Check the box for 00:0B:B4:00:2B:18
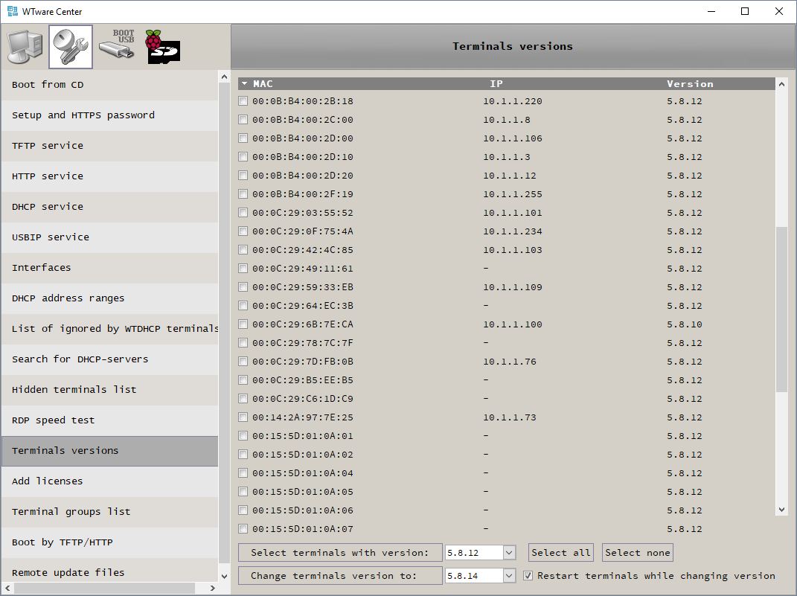The width and height of the screenshot is (797, 596). (x=243, y=101)
